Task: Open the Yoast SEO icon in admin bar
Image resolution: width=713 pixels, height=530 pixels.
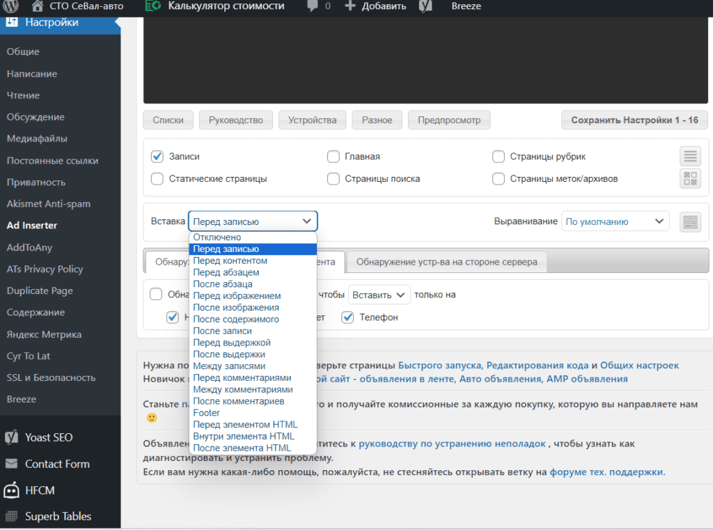Action: pyautogui.click(x=425, y=6)
